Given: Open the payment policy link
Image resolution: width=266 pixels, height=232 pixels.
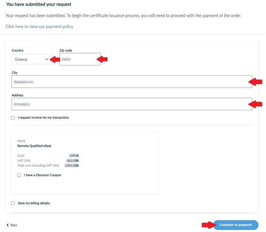Looking at the screenshot, I should [x=39, y=27].
